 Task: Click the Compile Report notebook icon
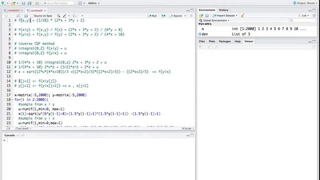point(74,15)
